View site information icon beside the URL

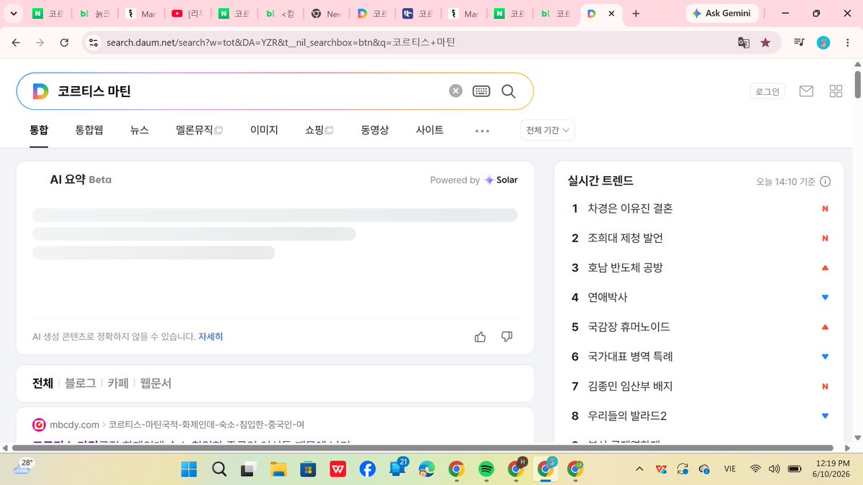pyautogui.click(x=92, y=42)
